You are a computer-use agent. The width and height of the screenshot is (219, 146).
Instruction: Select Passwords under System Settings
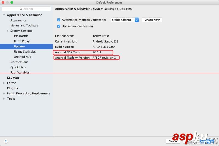click(x=21, y=36)
